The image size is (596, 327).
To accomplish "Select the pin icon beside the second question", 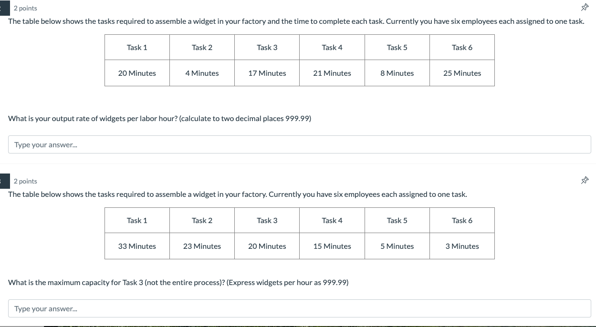I will pyautogui.click(x=585, y=180).
